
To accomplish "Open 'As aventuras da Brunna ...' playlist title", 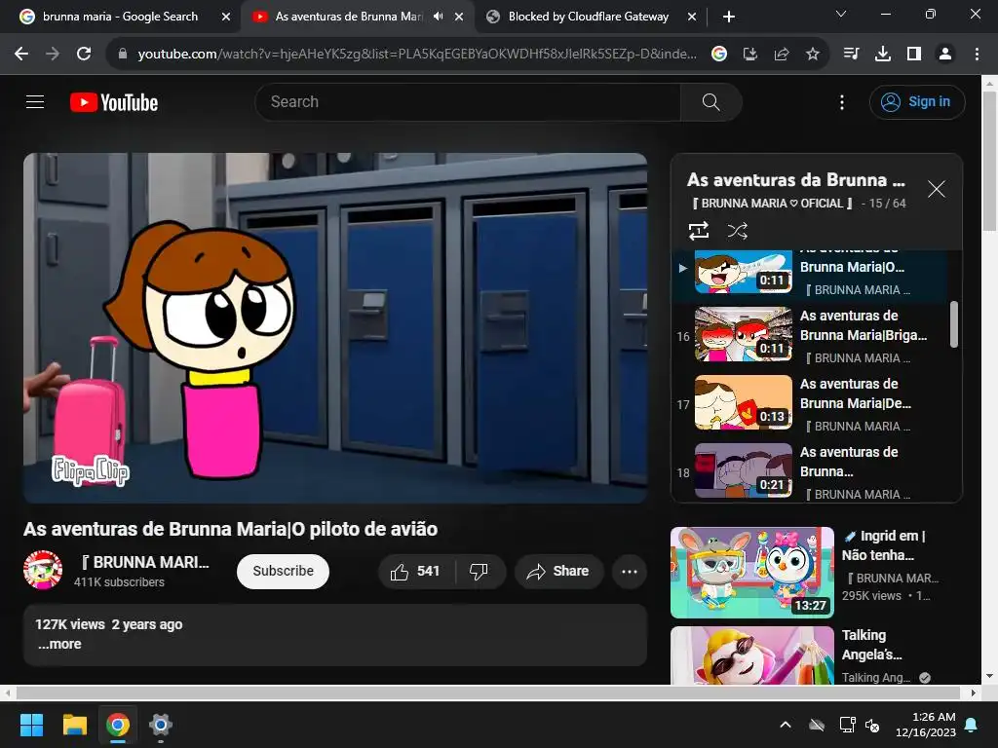I will (x=795, y=180).
